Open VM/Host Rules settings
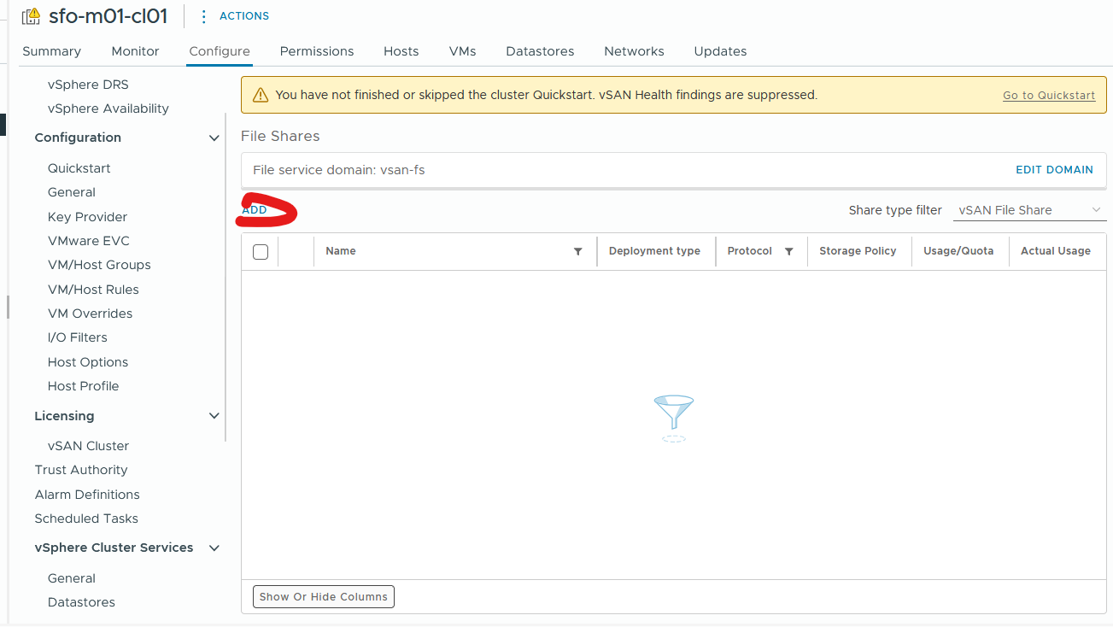This screenshot has height=627, width=1113. [x=93, y=290]
